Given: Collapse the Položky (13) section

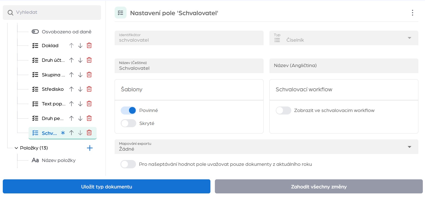Looking at the screenshot, I should pyautogui.click(x=16, y=148).
